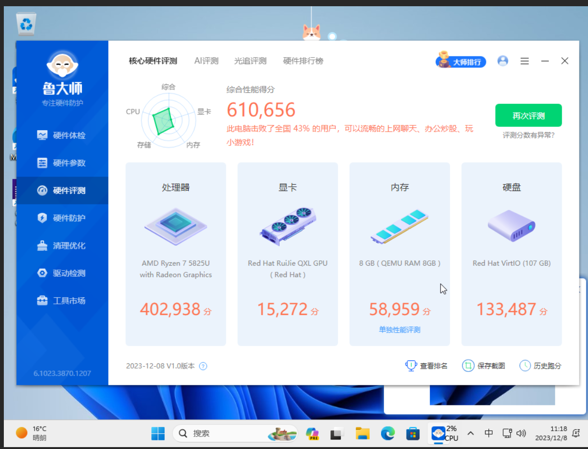Click the 处理器 CPU chip image

tap(176, 227)
